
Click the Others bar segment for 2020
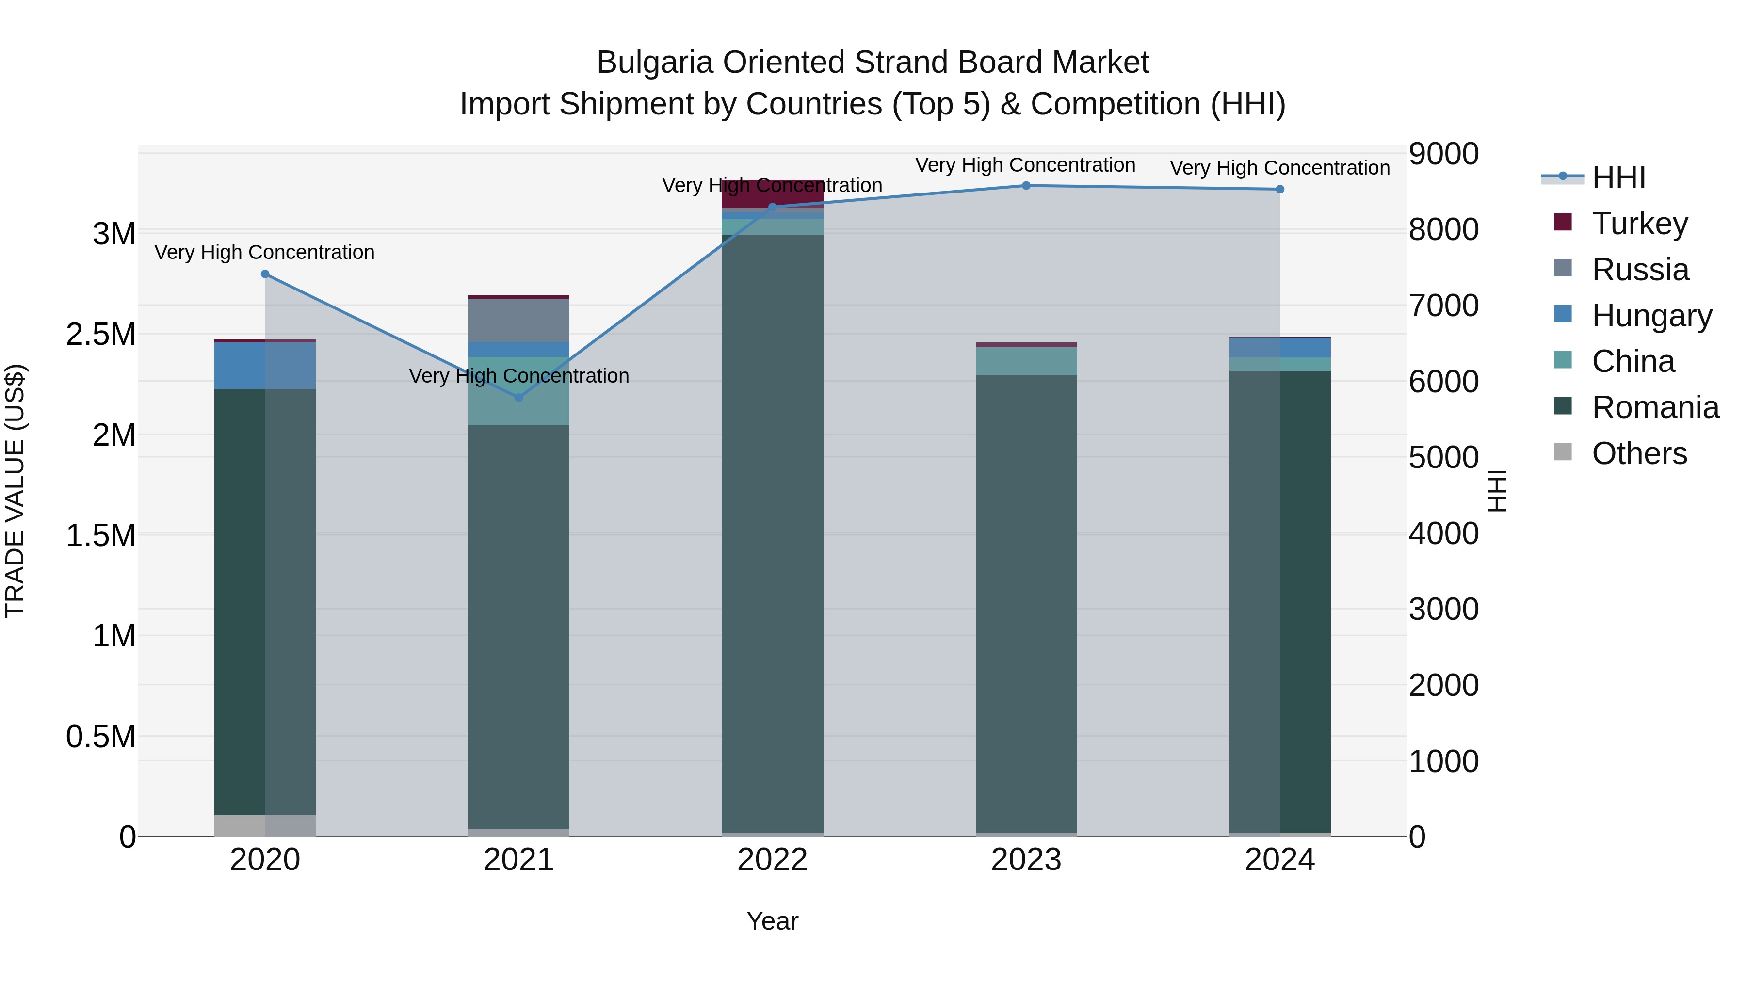click(x=265, y=826)
